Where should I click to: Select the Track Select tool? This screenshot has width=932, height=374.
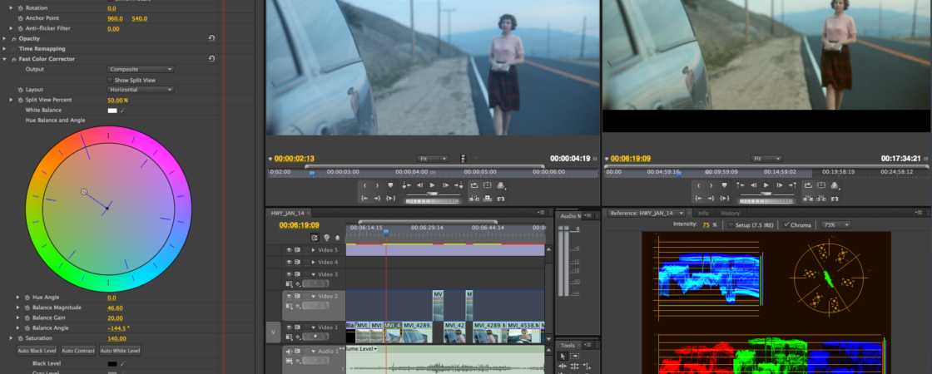(x=575, y=357)
